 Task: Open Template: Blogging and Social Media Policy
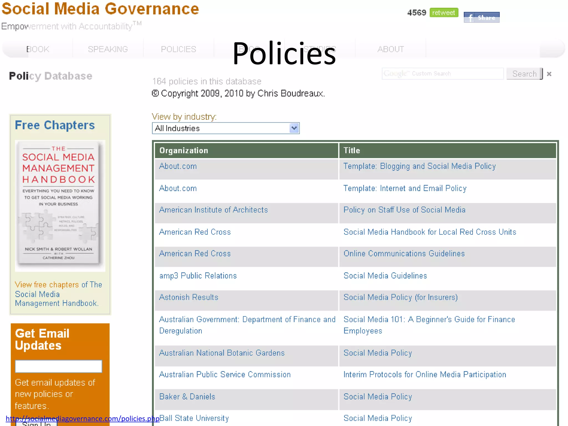pos(420,166)
